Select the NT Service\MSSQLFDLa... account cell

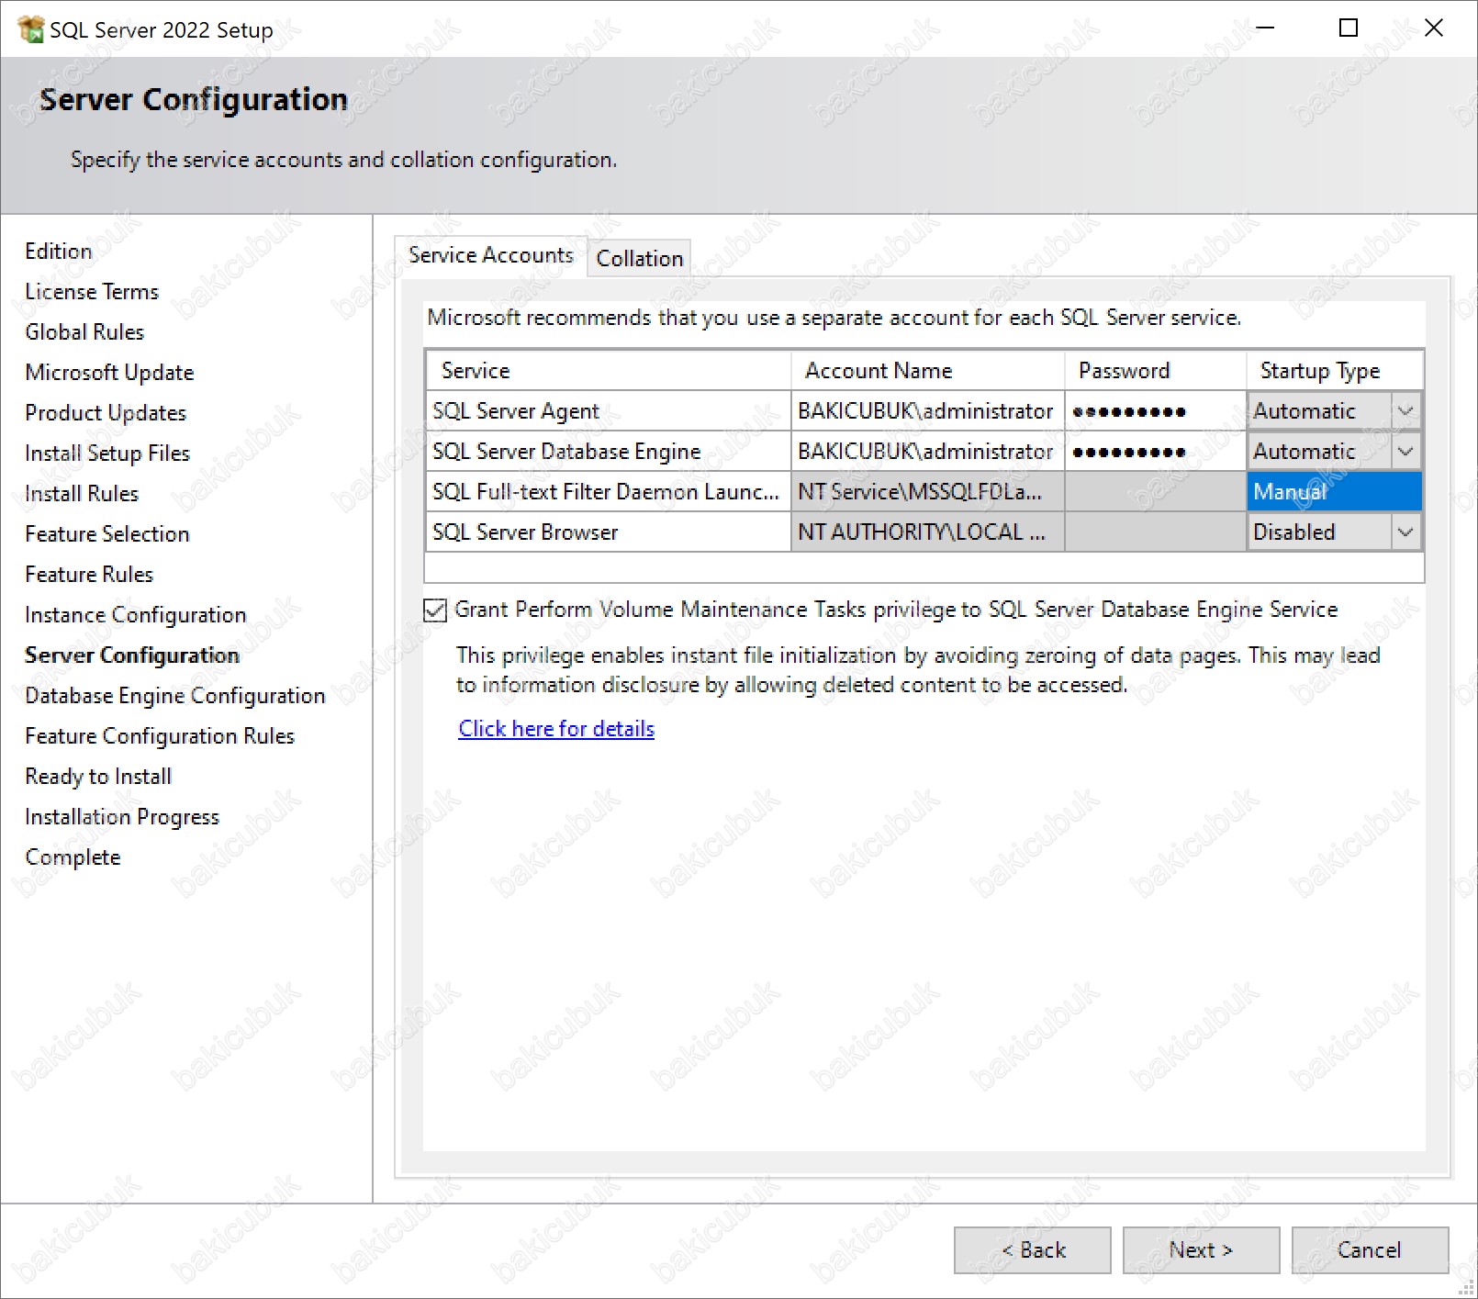(x=927, y=492)
